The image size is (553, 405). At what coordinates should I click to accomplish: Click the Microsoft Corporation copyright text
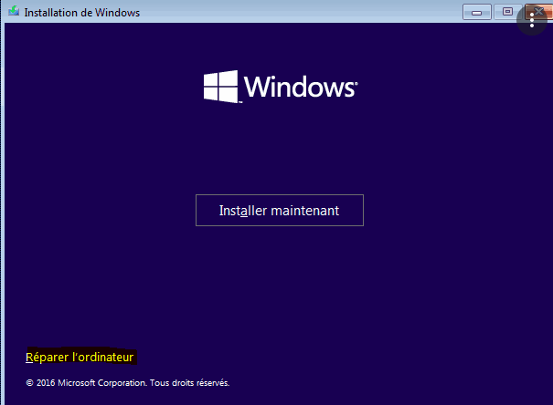tap(128, 383)
